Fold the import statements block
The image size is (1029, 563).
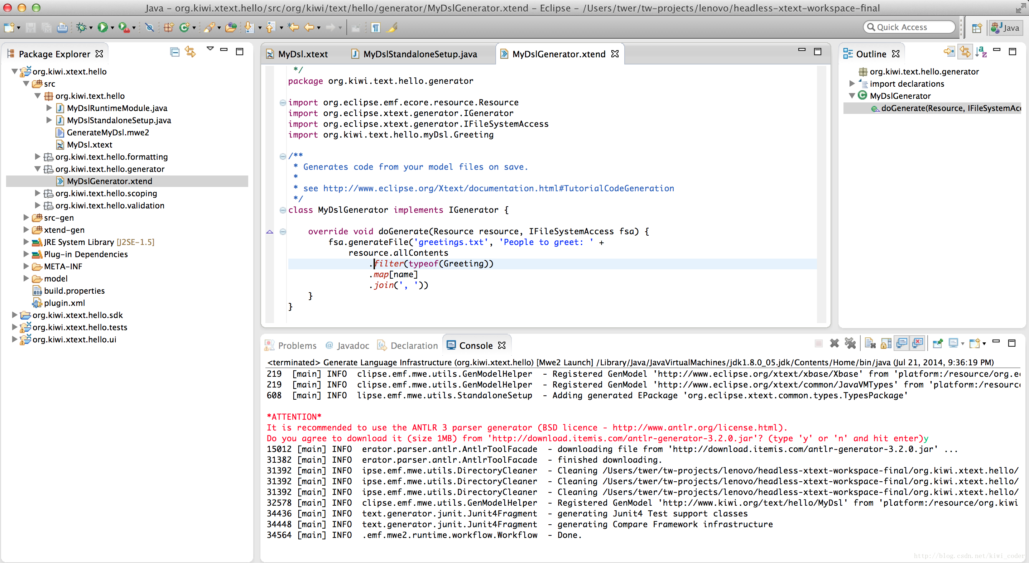click(283, 103)
